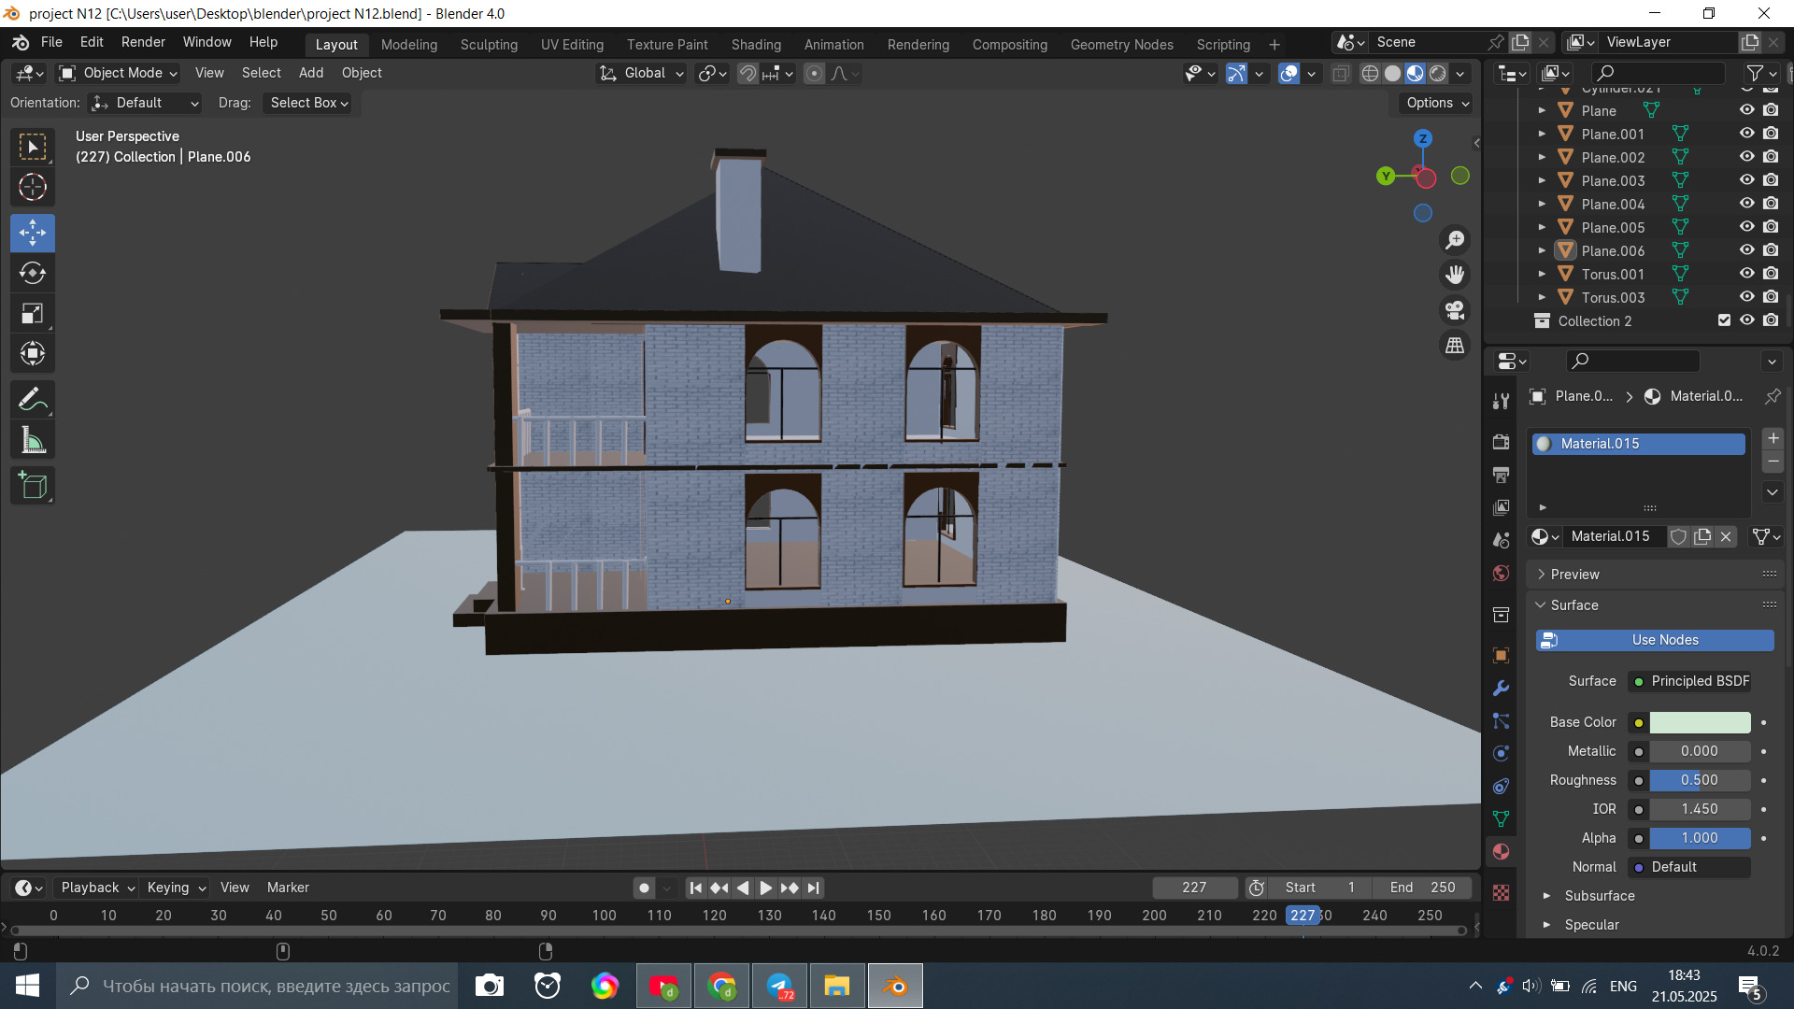This screenshot has height=1009, width=1794.
Task: Click the current frame 227 field
Action: 1194,888
